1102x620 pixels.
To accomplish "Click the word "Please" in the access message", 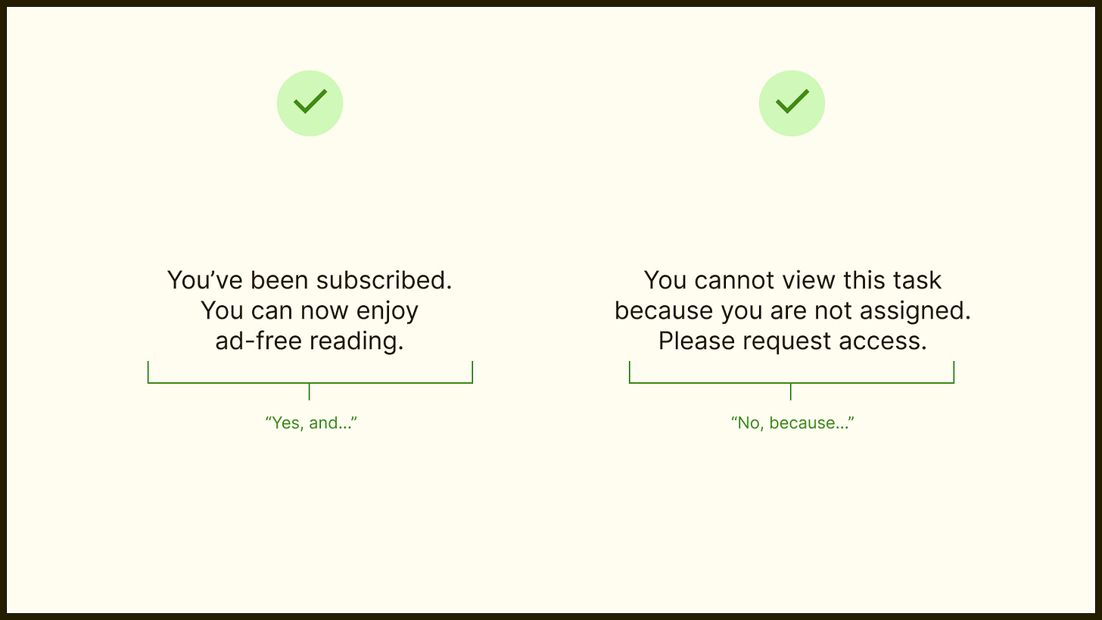I will coord(696,341).
